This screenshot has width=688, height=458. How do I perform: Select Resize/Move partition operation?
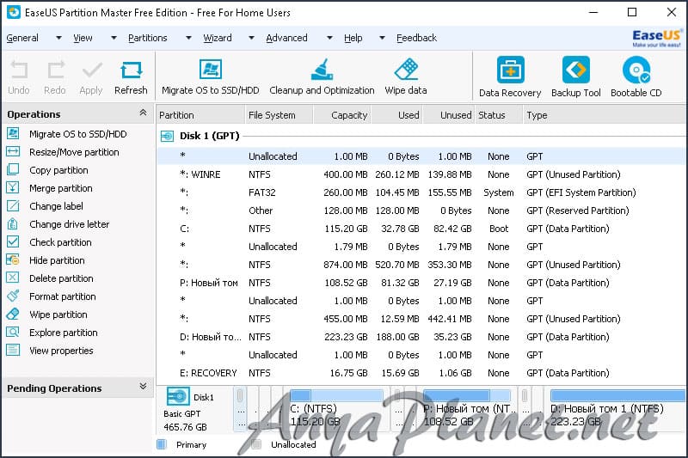click(x=74, y=152)
